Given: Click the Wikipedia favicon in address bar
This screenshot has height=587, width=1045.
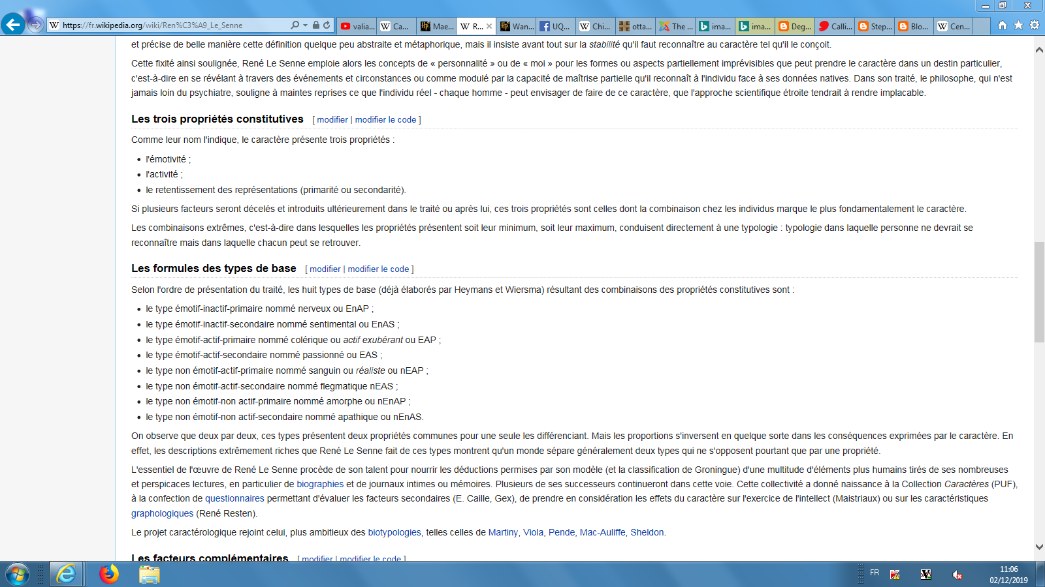Looking at the screenshot, I should [x=54, y=25].
